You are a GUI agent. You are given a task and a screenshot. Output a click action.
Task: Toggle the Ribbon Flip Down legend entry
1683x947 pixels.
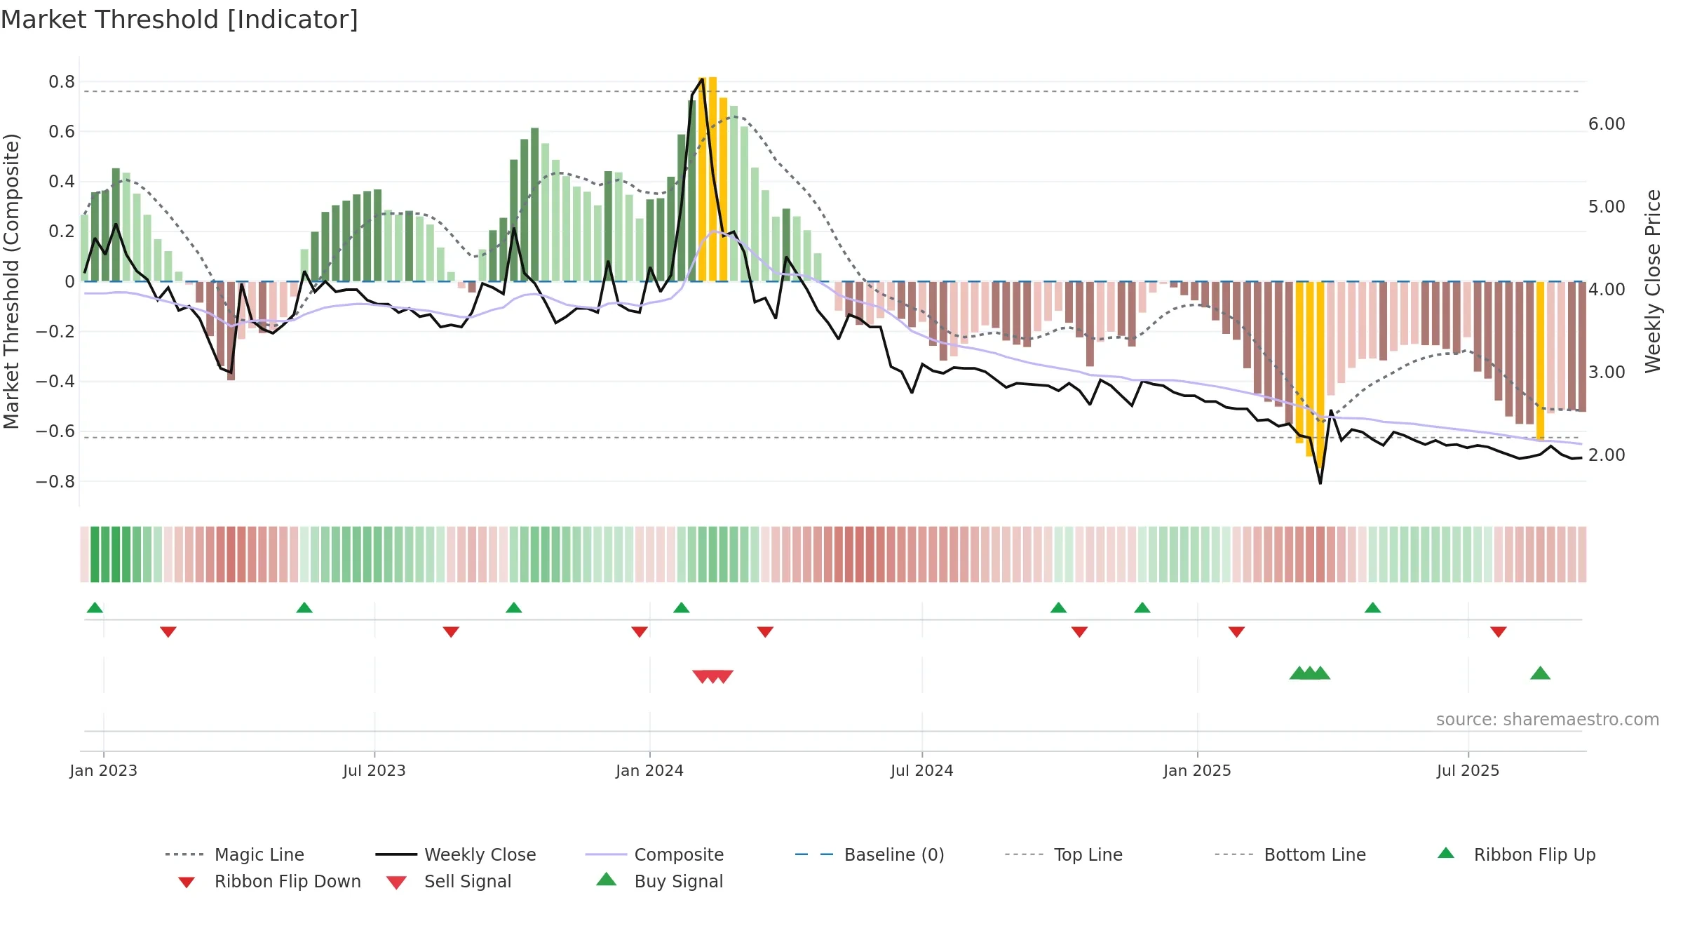(269, 881)
